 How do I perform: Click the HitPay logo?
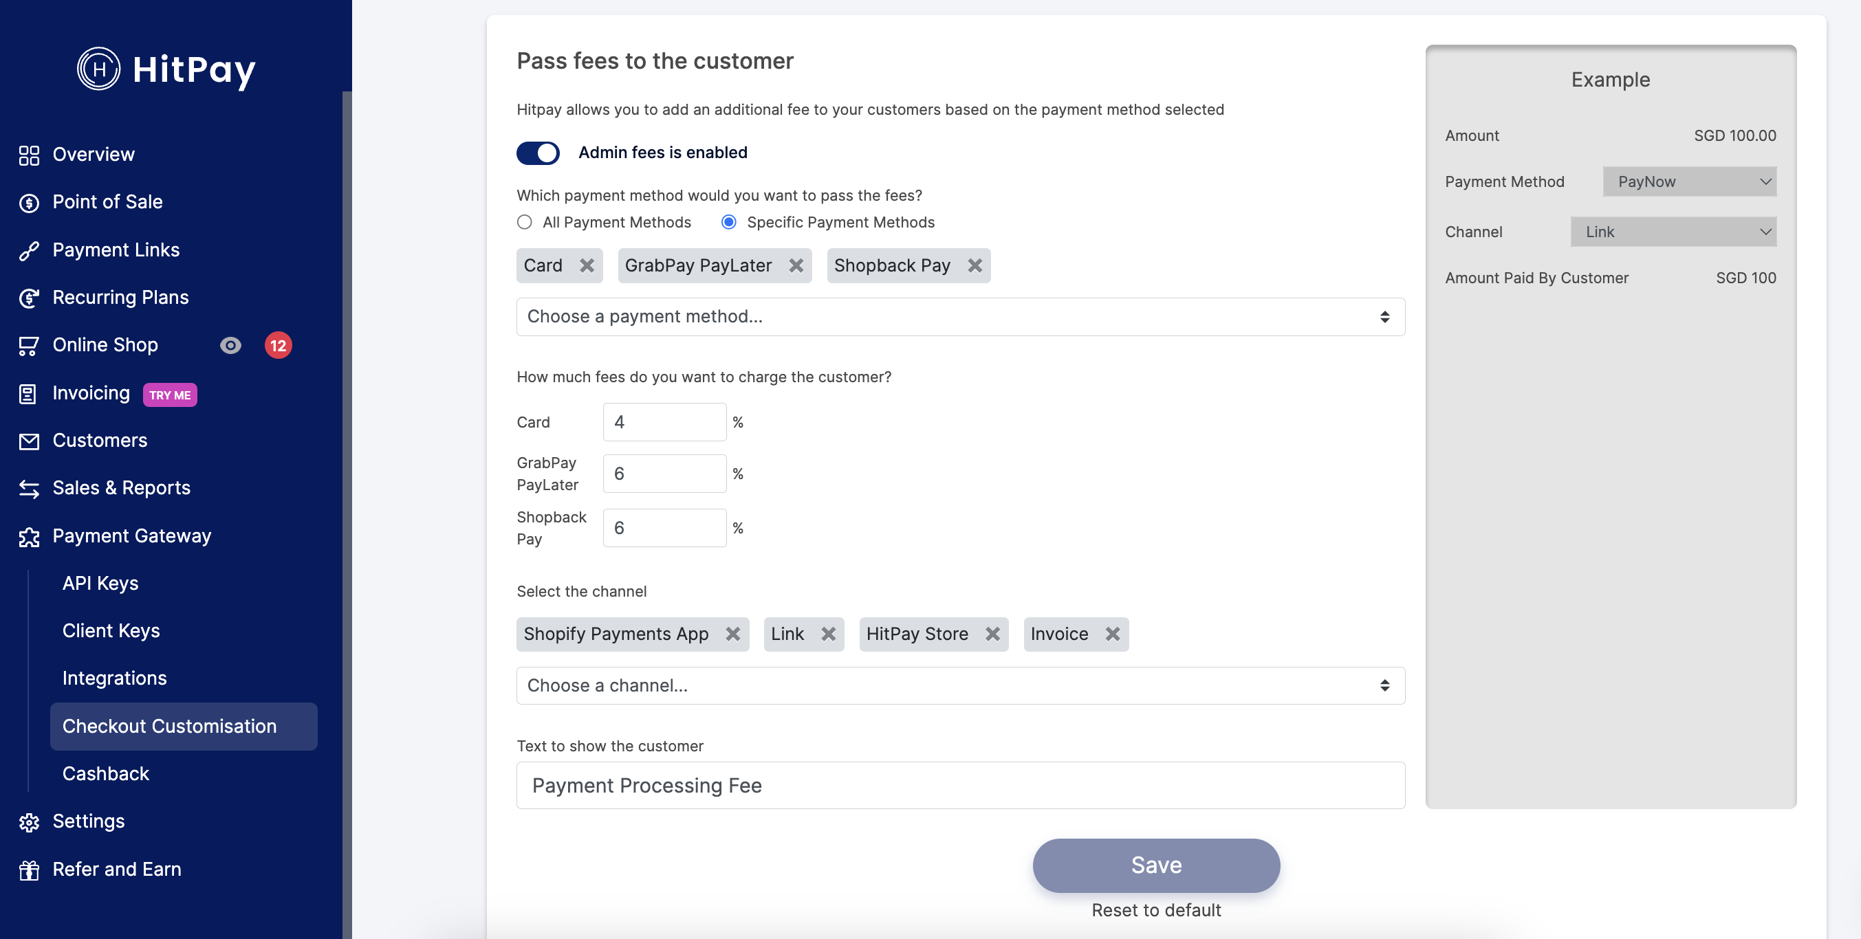[x=167, y=69]
